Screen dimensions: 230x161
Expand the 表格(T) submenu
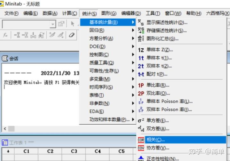pos(108,95)
